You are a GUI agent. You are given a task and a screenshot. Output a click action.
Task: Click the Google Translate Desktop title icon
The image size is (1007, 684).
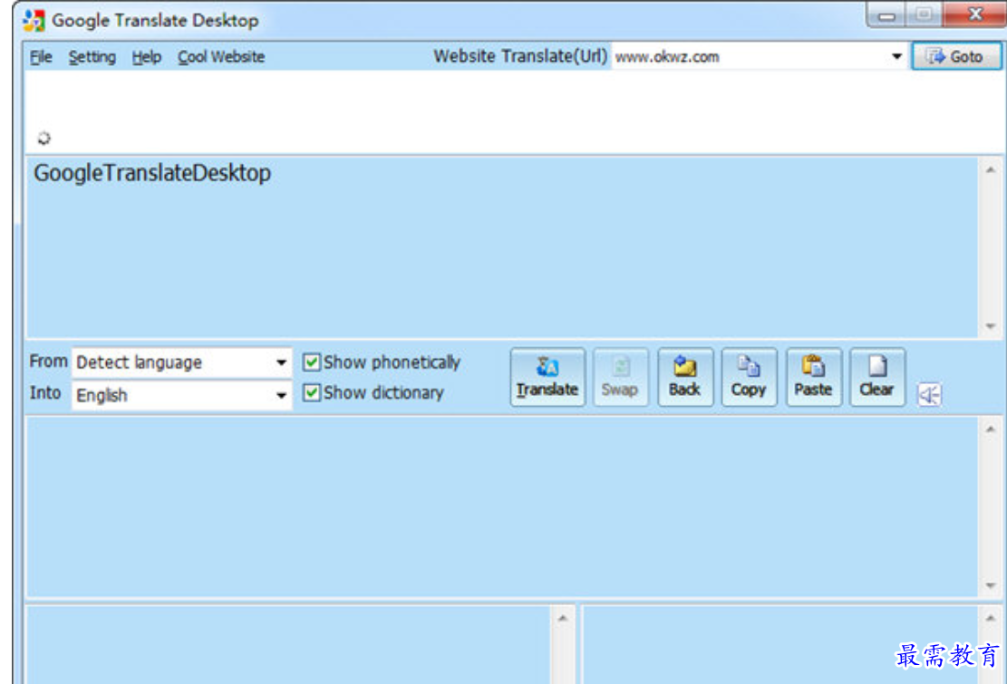(34, 21)
